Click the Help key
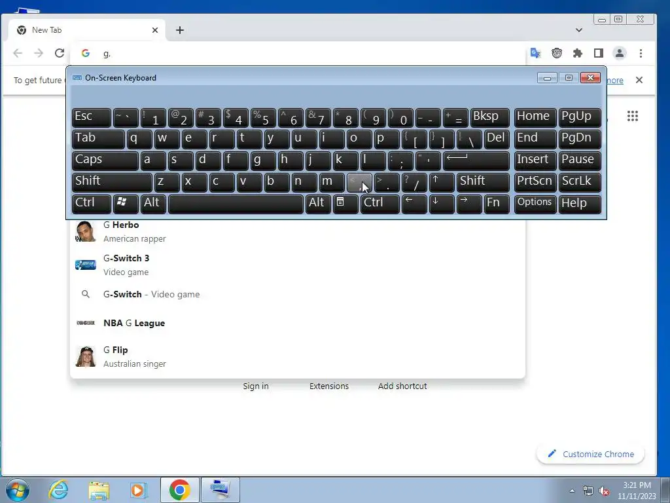Screen dimensions: 670x503 (x=580, y=204)
